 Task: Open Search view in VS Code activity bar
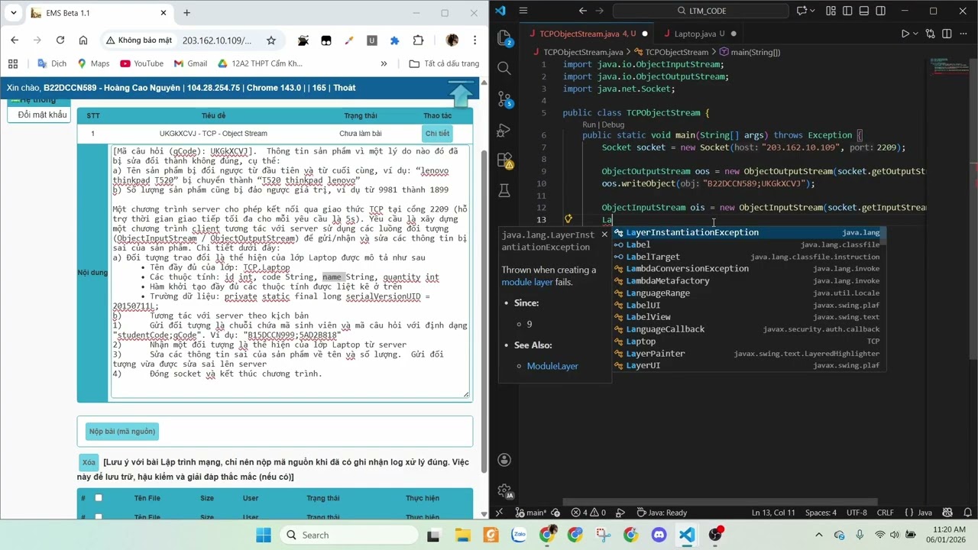point(504,68)
